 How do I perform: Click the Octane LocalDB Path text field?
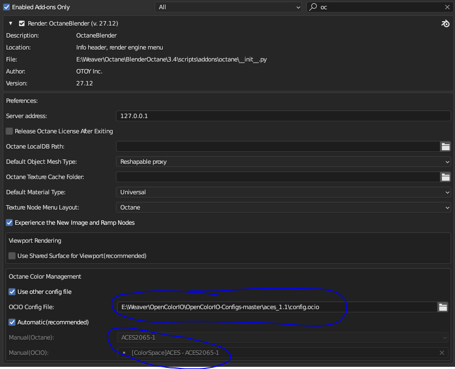[x=278, y=146]
